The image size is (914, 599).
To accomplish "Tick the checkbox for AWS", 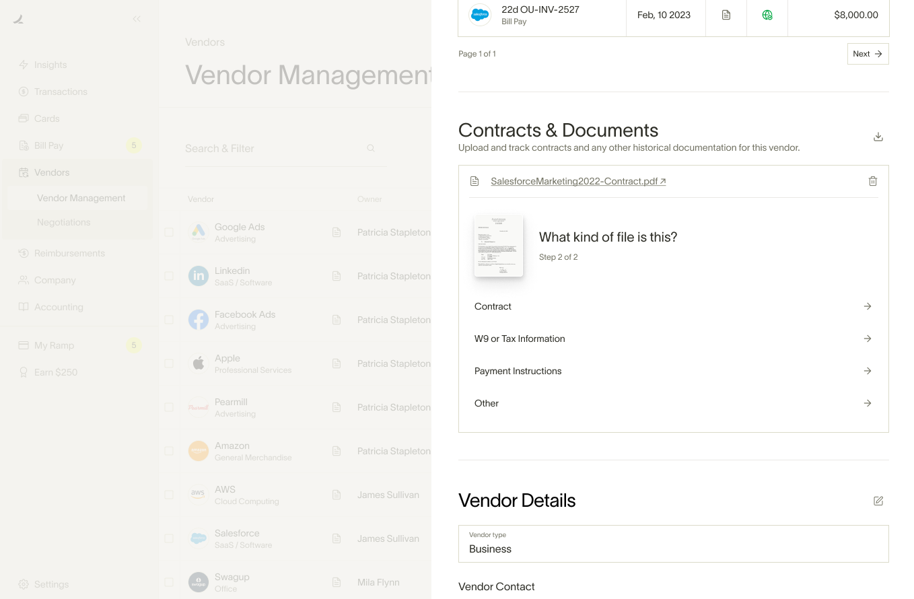I will [x=169, y=495].
